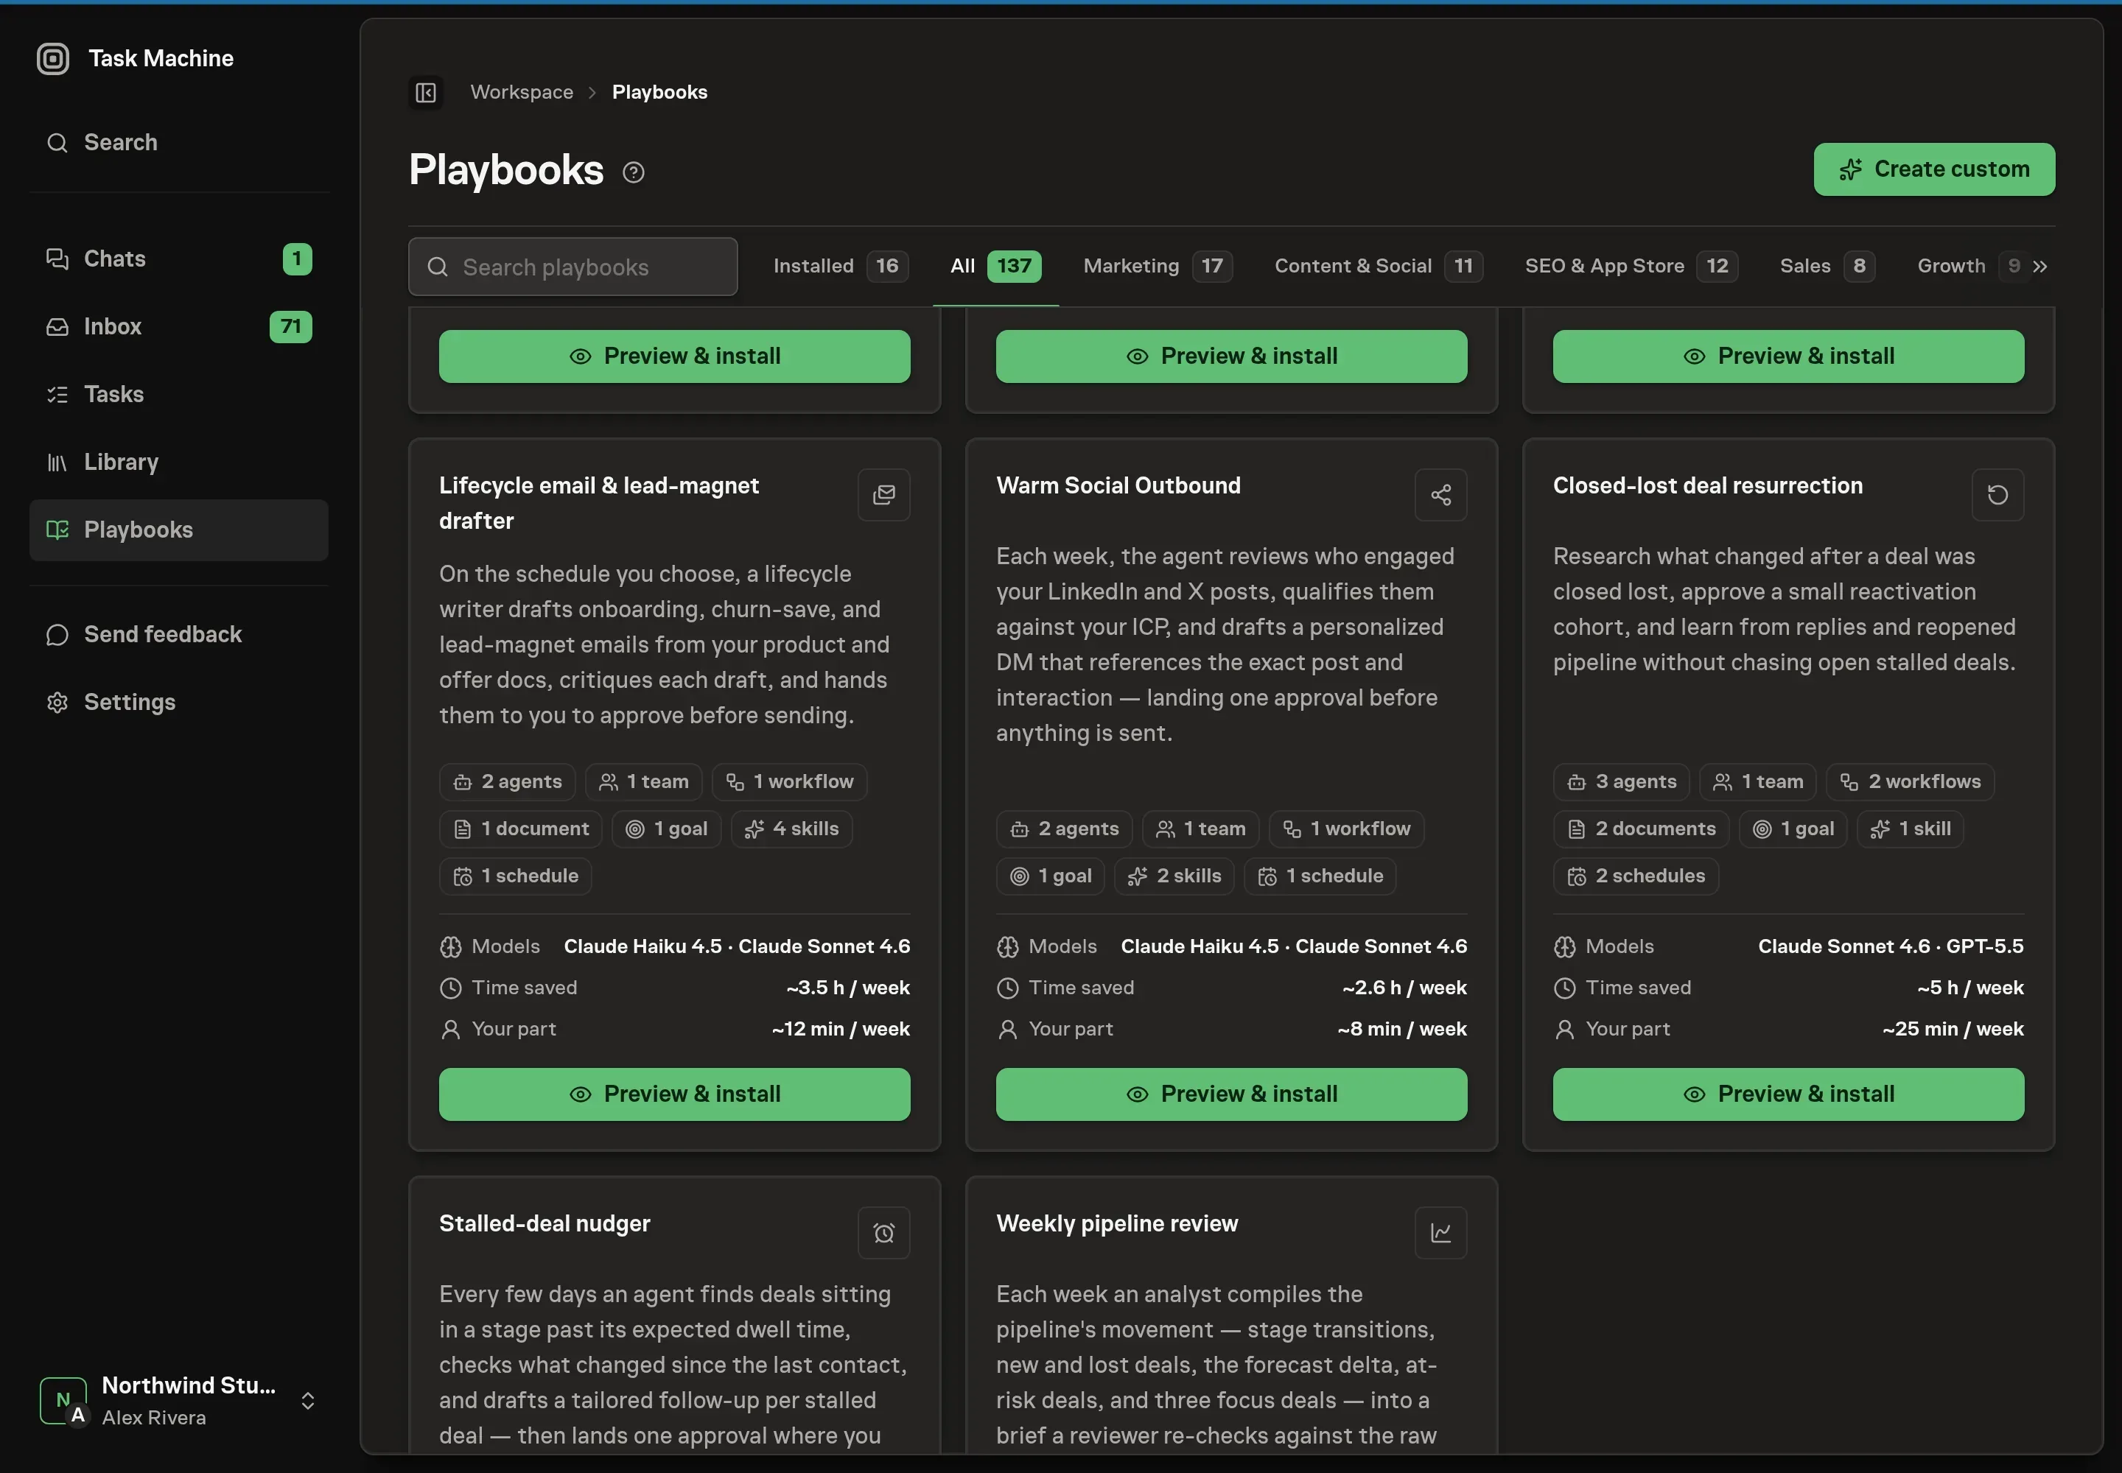Click the Warm Social Outbound card title
Image resolution: width=2122 pixels, height=1473 pixels.
pyautogui.click(x=1118, y=486)
